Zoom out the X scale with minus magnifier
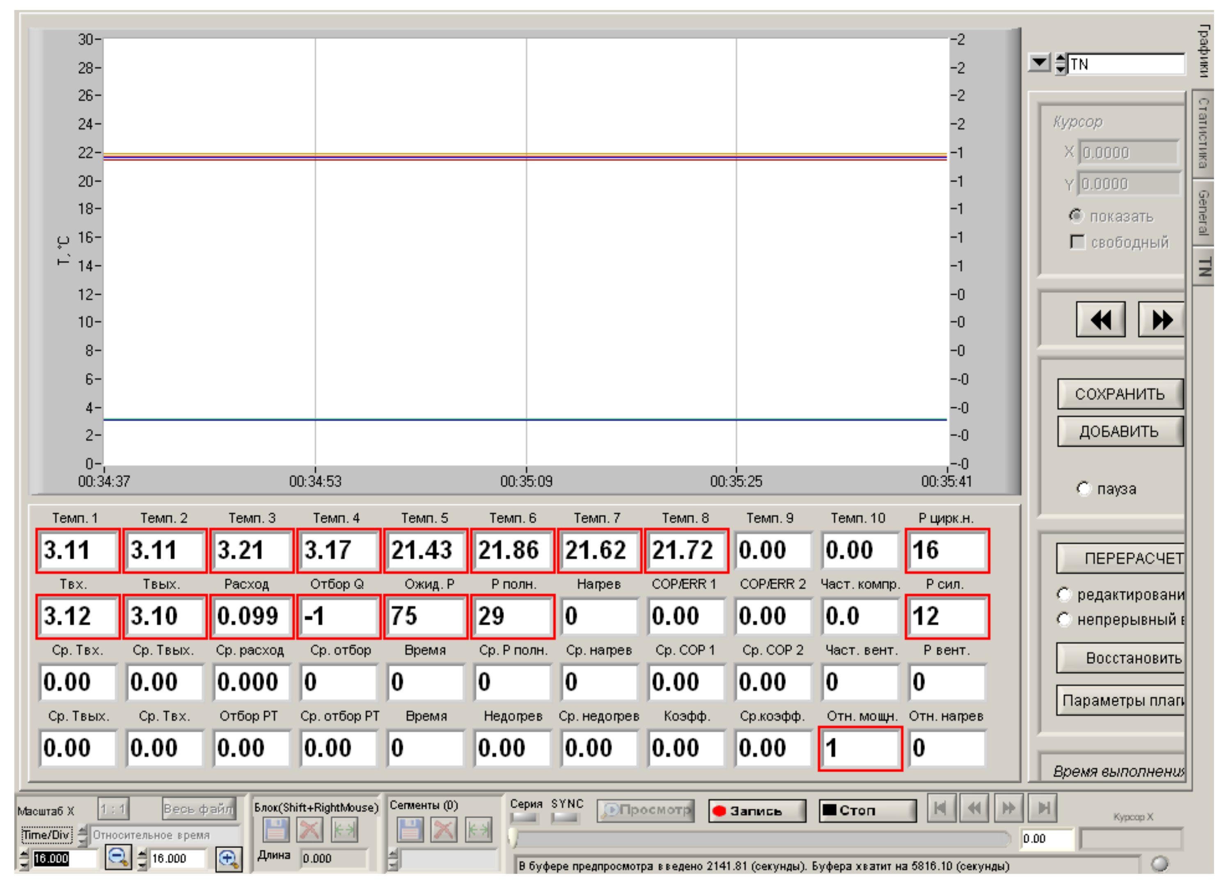The height and width of the screenshot is (883, 1228). [x=118, y=858]
